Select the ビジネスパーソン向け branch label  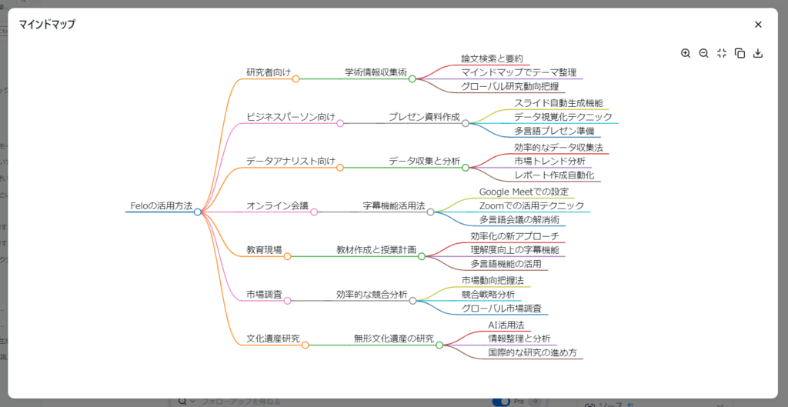coord(290,117)
